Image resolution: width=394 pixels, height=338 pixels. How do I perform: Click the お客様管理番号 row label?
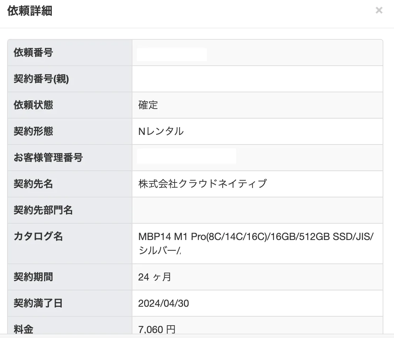point(48,158)
